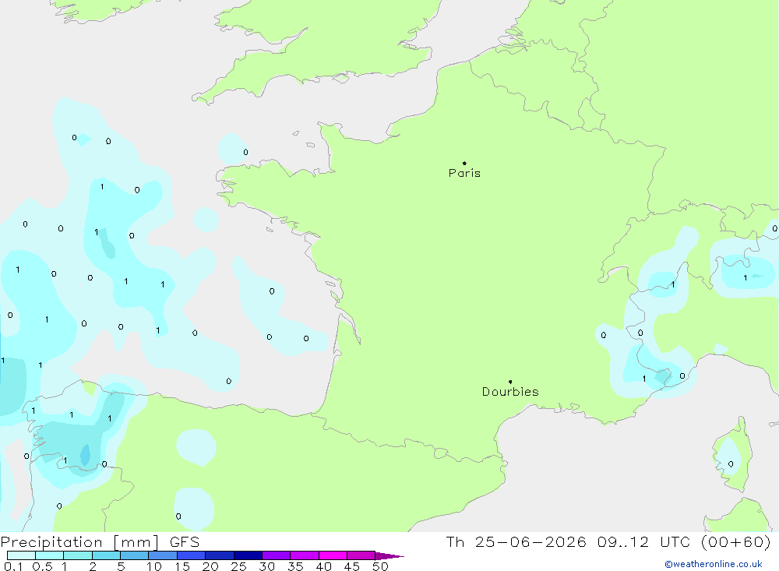Image resolution: width=779 pixels, height=571 pixels.
Task: Select the 5–10 mm legend swatch
Action: pyautogui.click(x=135, y=555)
